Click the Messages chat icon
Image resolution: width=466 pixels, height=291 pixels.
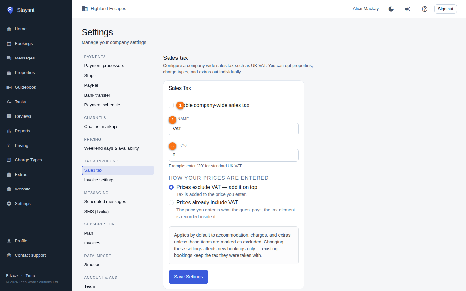coord(9,58)
